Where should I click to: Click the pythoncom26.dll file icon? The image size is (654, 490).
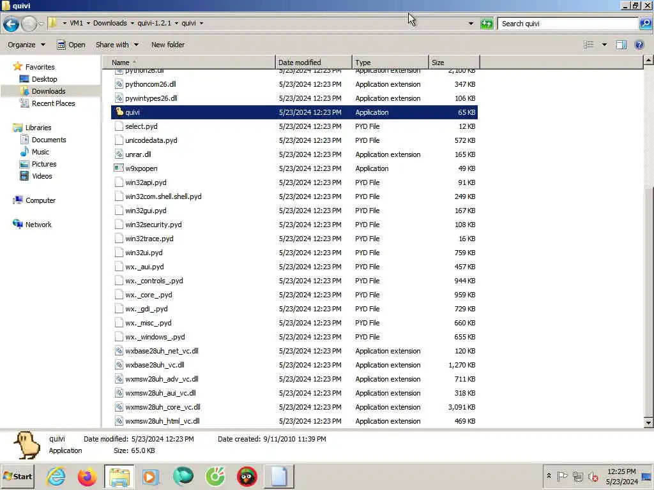pyautogui.click(x=119, y=84)
